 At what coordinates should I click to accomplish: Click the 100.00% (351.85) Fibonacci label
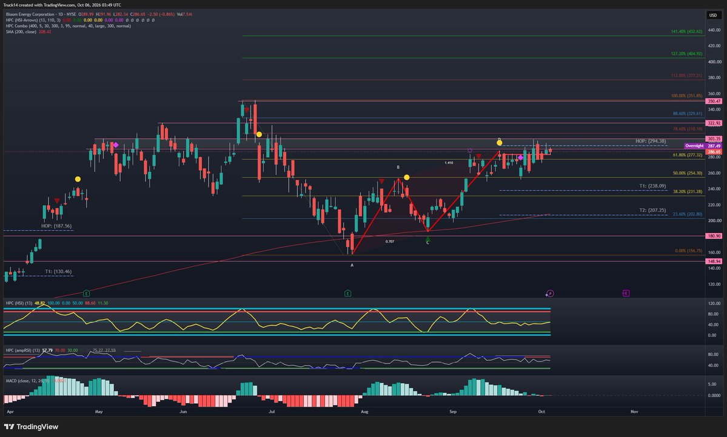(686, 96)
